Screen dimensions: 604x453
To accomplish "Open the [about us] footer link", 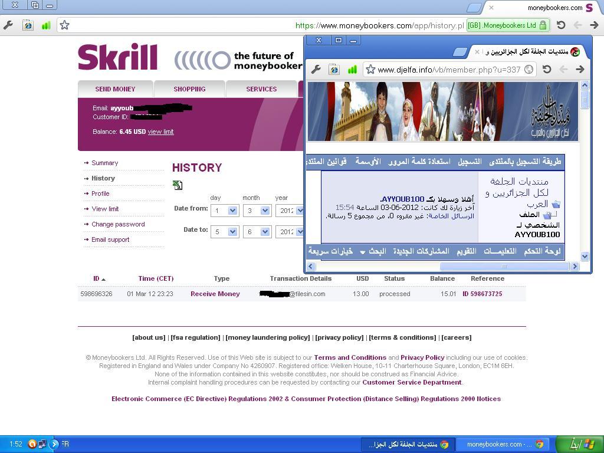I will [149, 337].
